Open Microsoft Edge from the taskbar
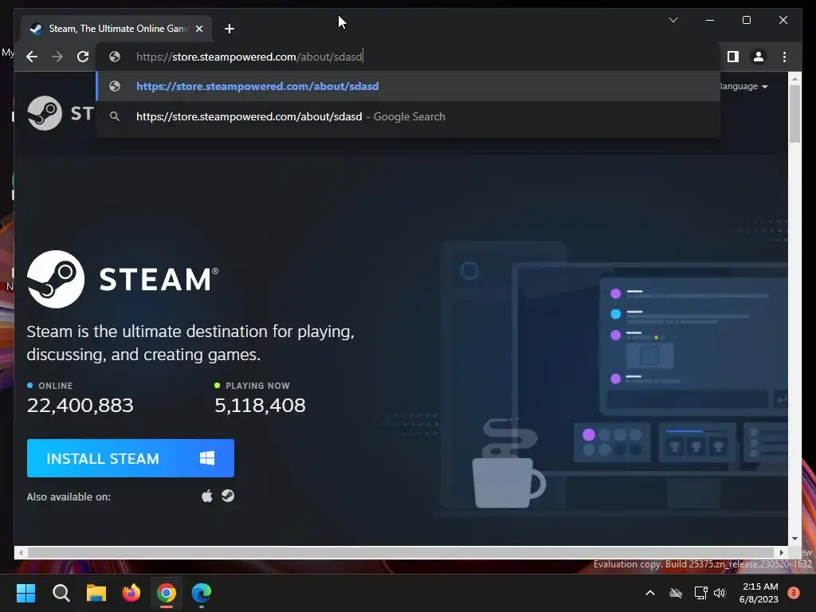 202,593
